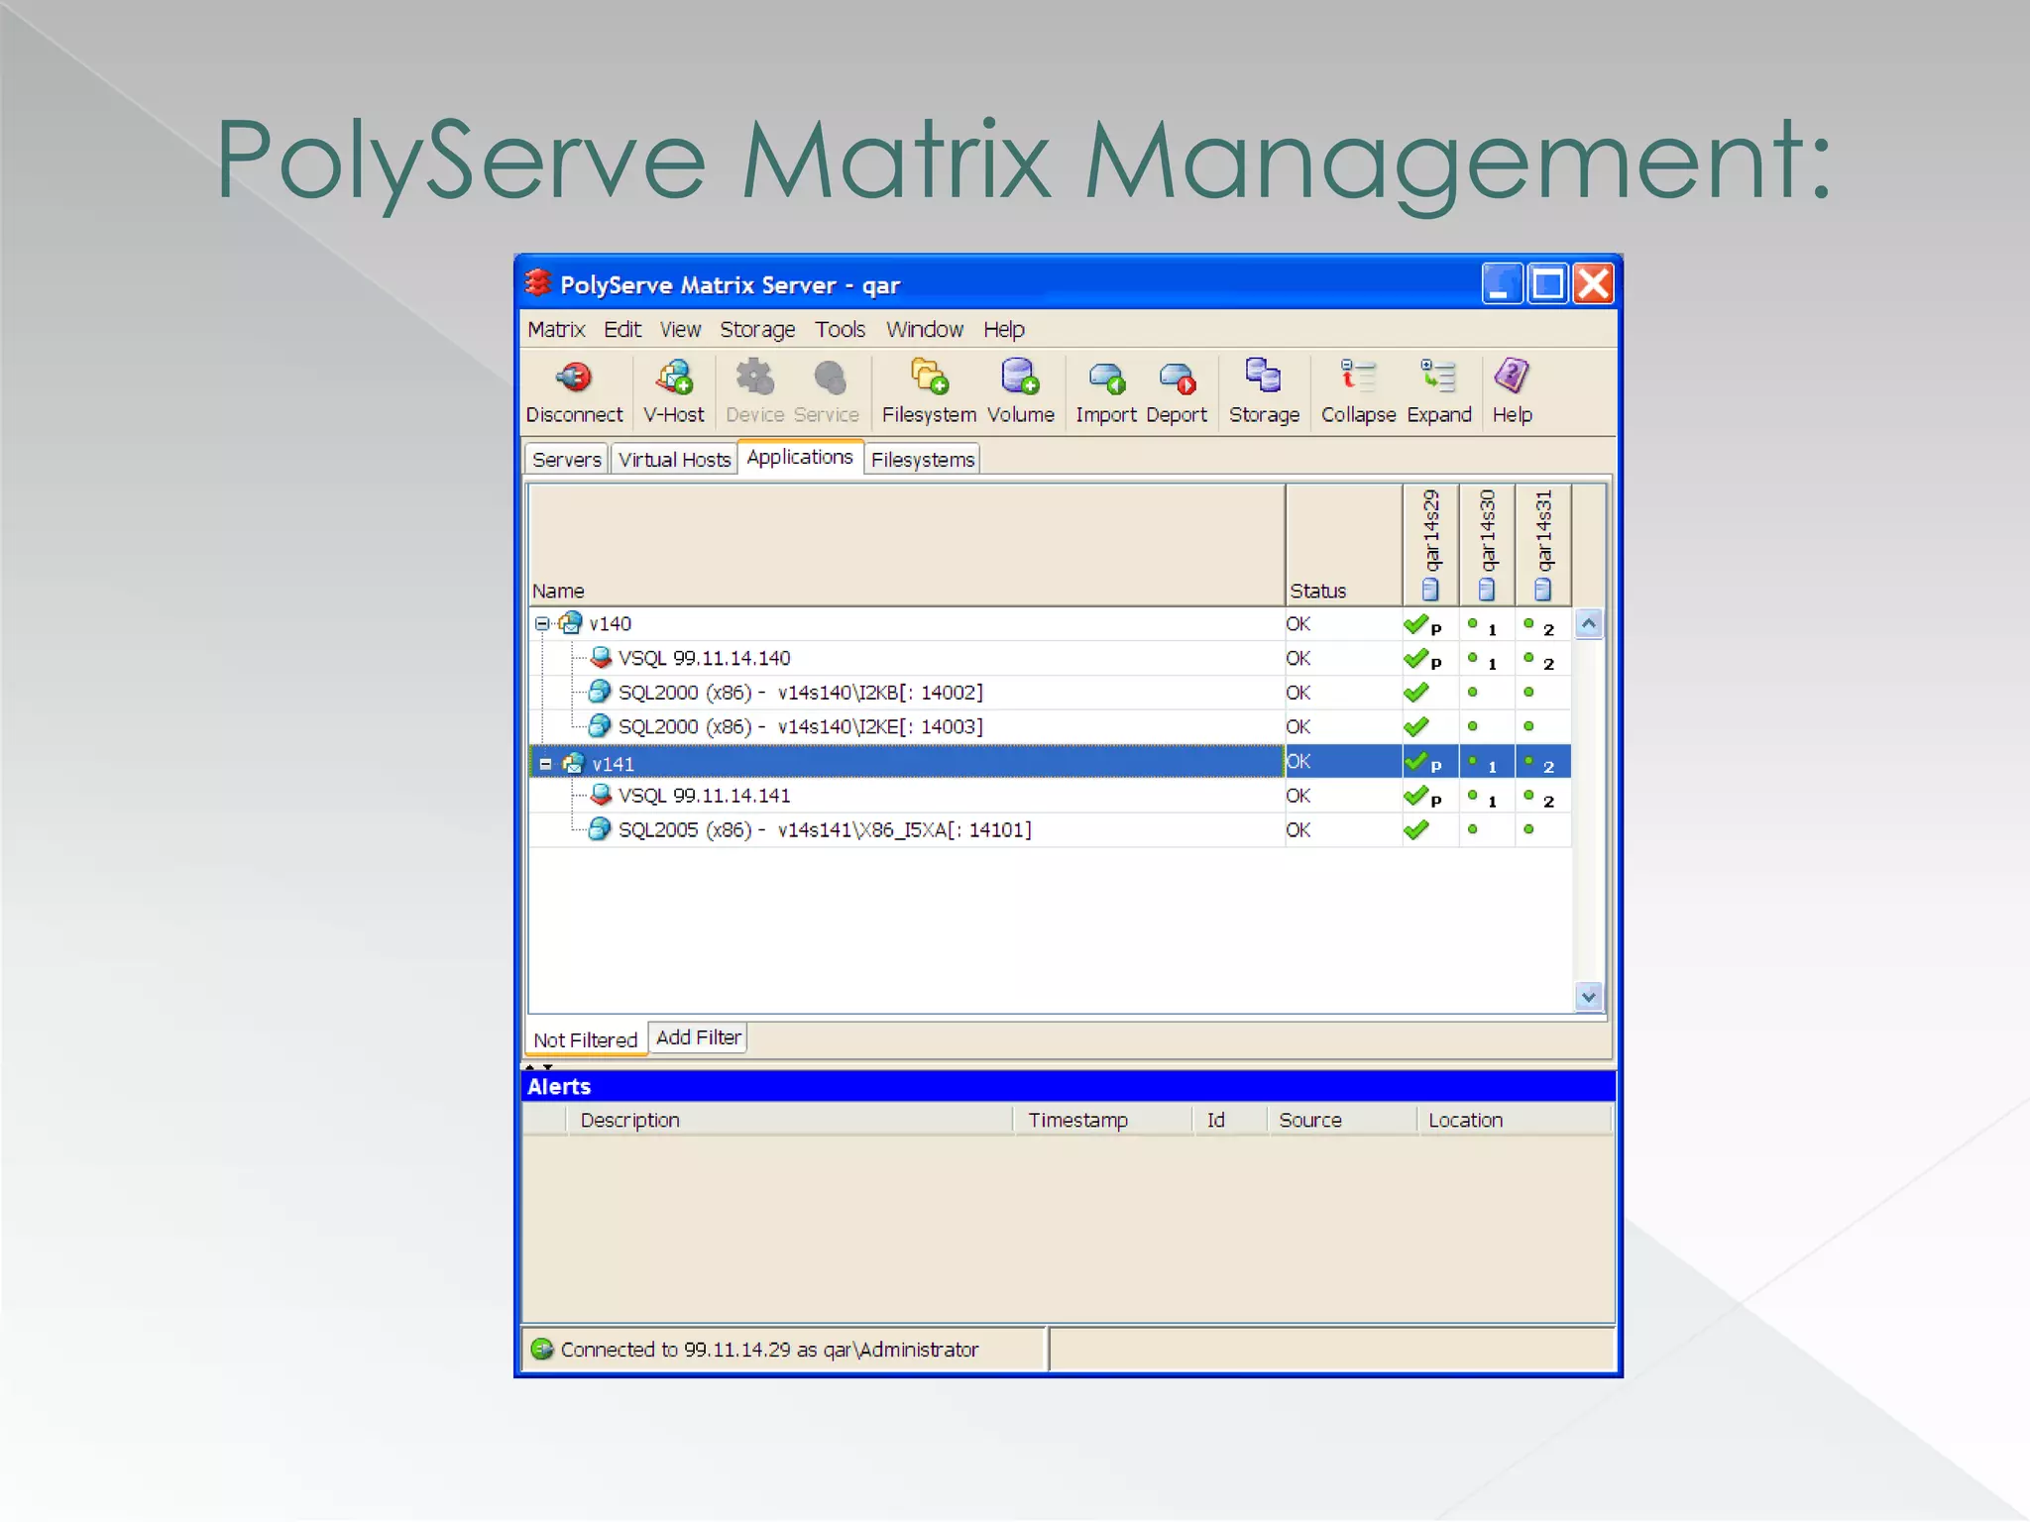Click the Collapse tree toolbar icon
Screen dimensions: 2030x1522
(1357, 376)
